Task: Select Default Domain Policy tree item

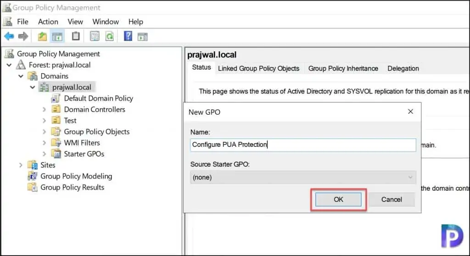Action: click(98, 98)
